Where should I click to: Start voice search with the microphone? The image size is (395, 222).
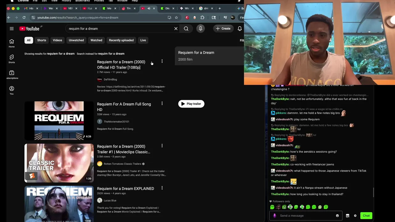click(x=201, y=29)
